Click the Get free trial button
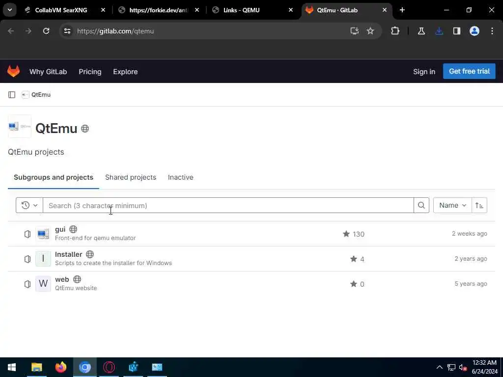This screenshot has height=377, width=503. (x=469, y=71)
